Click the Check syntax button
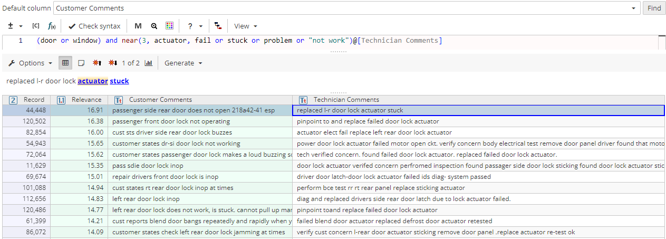Image resolution: width=666 pixels, height=239 pixels. click(x=94, y=26)
